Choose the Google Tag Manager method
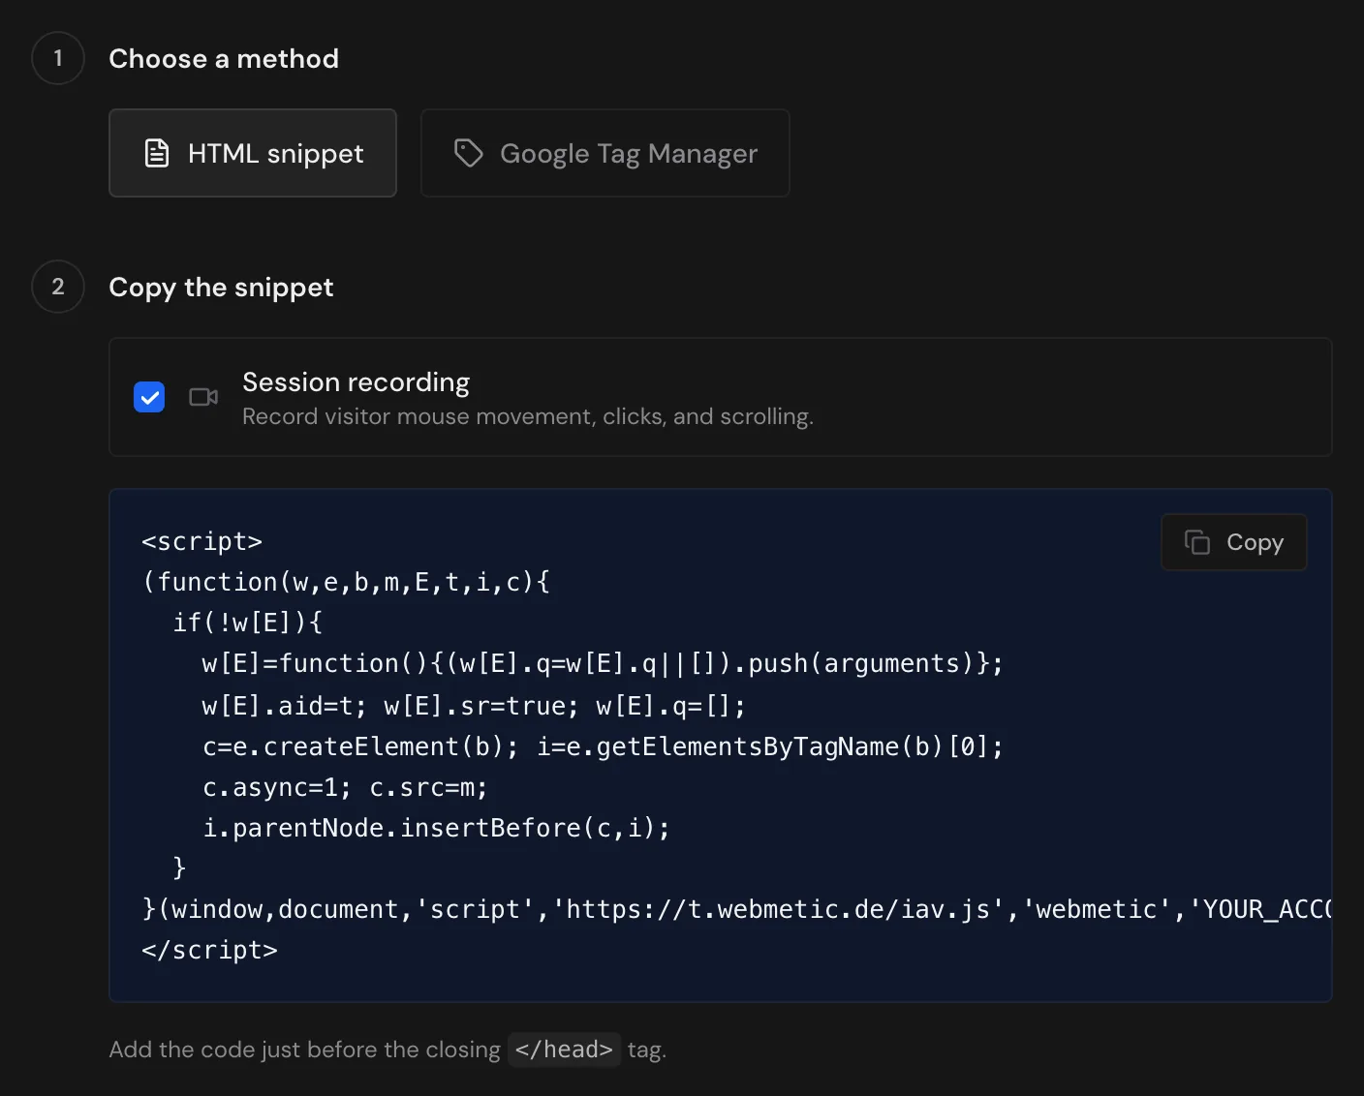Image resolution: width=1364 pixels, height=1096 pixels. pos(605,153)
